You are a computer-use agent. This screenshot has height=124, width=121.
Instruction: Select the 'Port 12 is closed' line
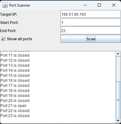tap(15, 60)
